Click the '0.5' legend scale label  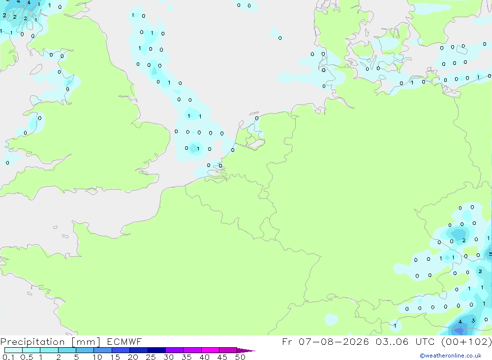[x=27, y=357]
